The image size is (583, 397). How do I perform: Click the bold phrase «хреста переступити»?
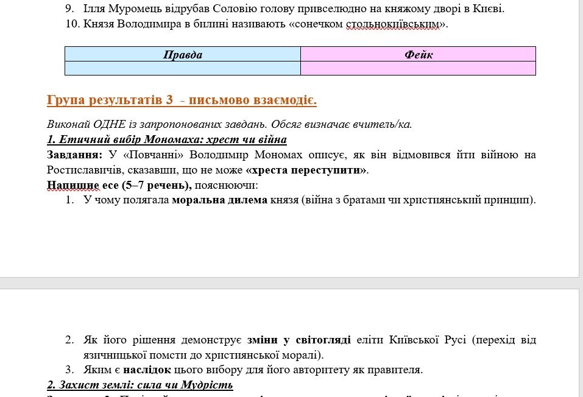click(x=306, y=170)
